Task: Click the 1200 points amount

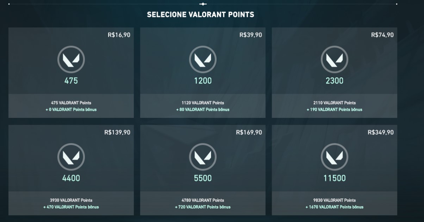Action: coord(203,81)
